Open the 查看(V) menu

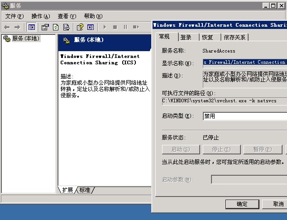coord(67,16)
